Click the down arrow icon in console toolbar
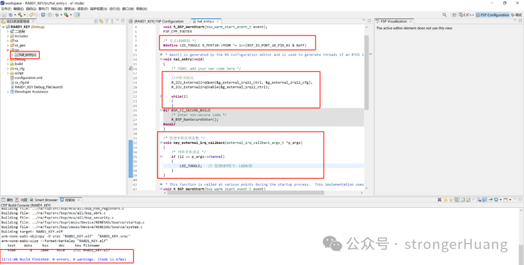Image resolution: width=524 pixels, height=265 pixels. tap(445, 200)
